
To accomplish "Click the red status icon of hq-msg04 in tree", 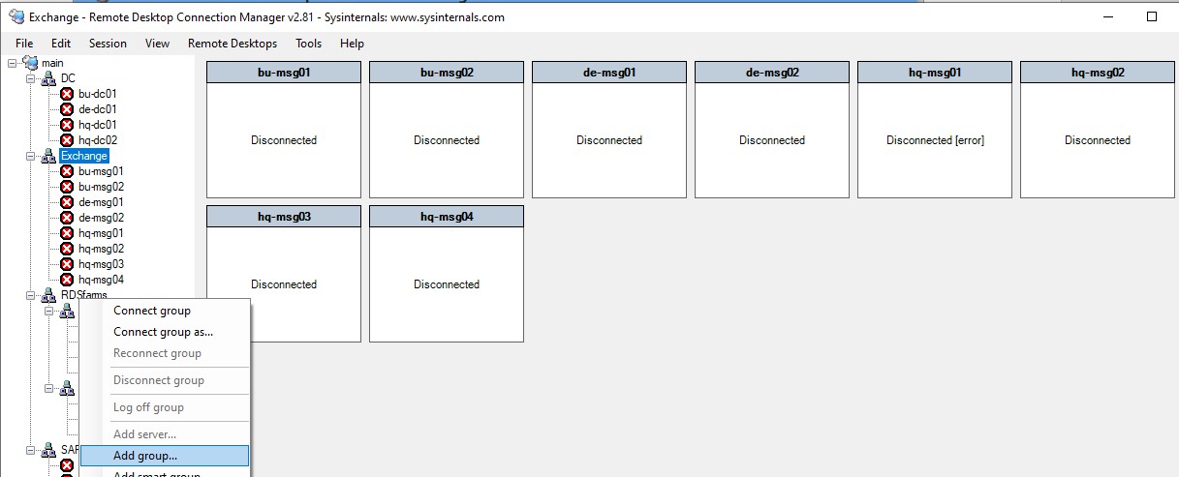I will pos(67,280).
